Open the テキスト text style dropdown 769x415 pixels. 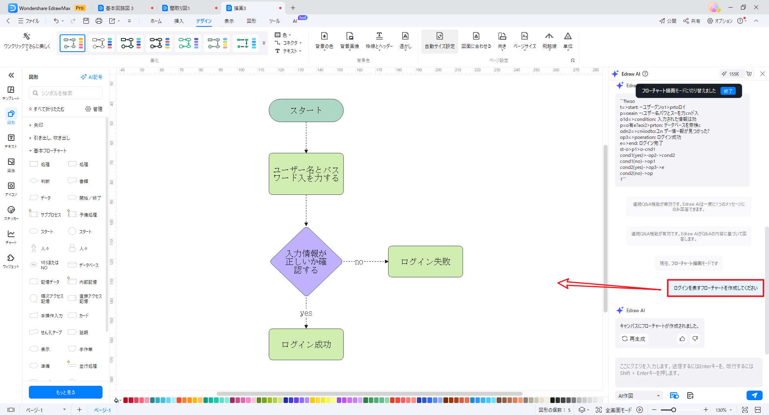pos(288,51)
